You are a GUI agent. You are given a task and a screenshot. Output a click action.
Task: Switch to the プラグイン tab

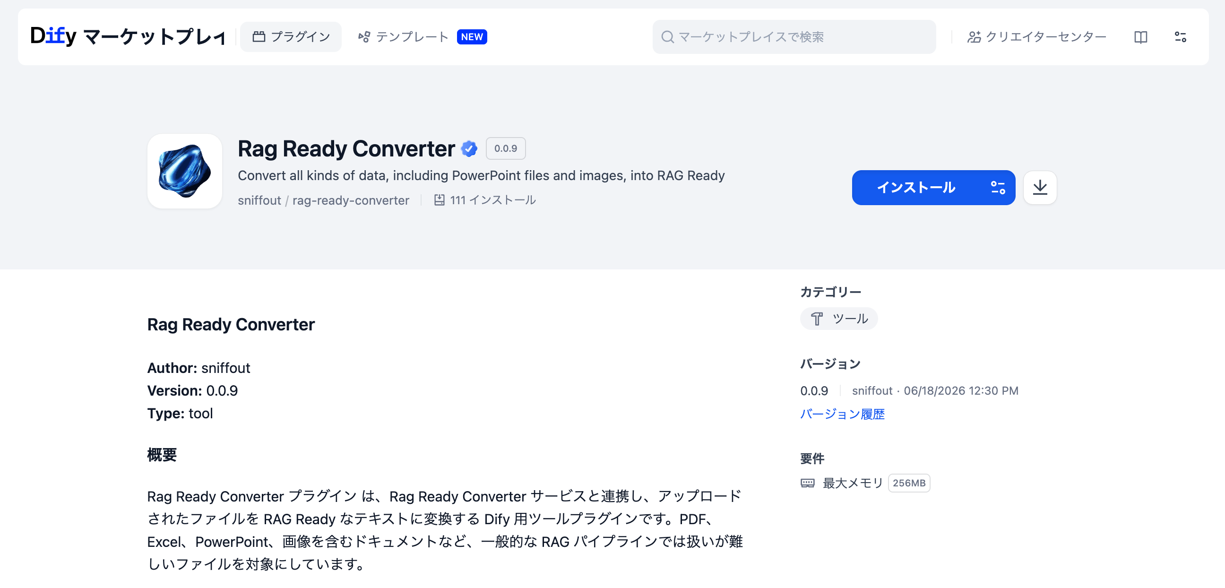291,36
